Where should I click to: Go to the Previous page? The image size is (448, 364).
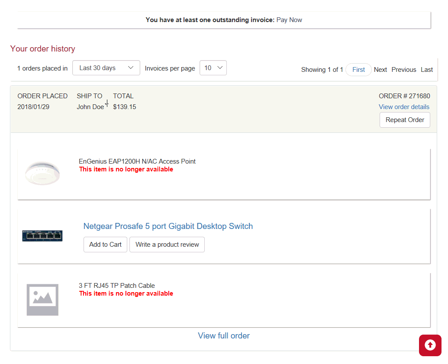[x=404, y=70]
